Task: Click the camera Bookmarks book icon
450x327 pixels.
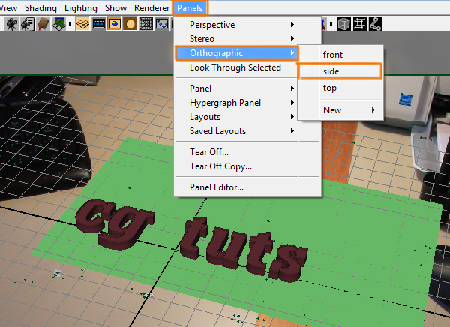Action: point(43,24)
